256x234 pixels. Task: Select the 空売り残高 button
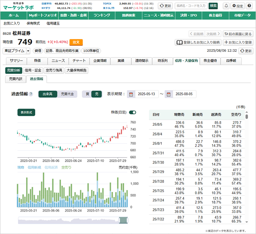pyautogui.click(x=54, y=70)
